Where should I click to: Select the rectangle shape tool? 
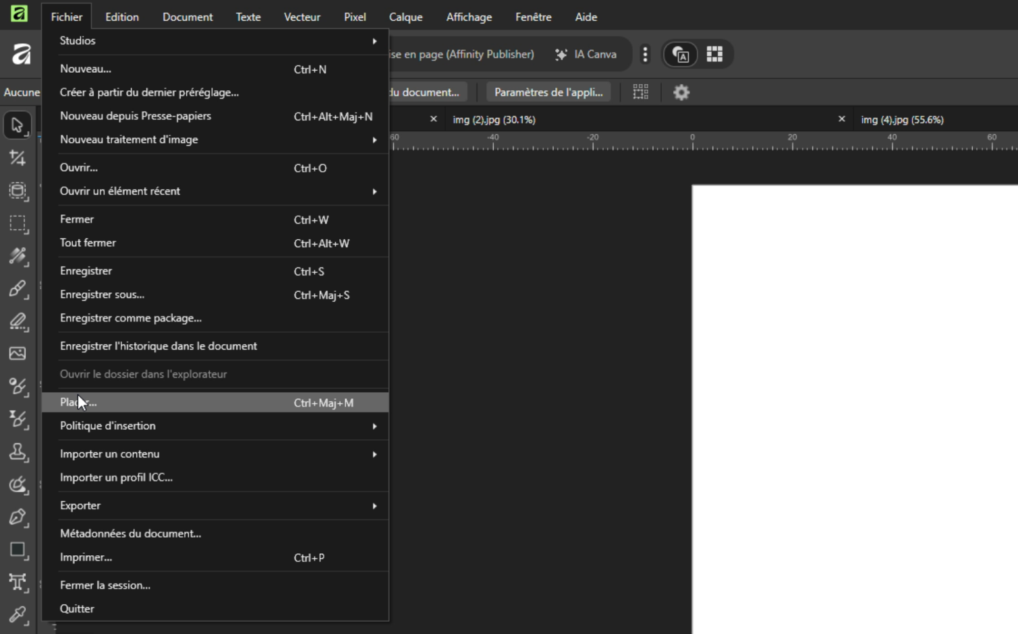[x=18, y=550]
